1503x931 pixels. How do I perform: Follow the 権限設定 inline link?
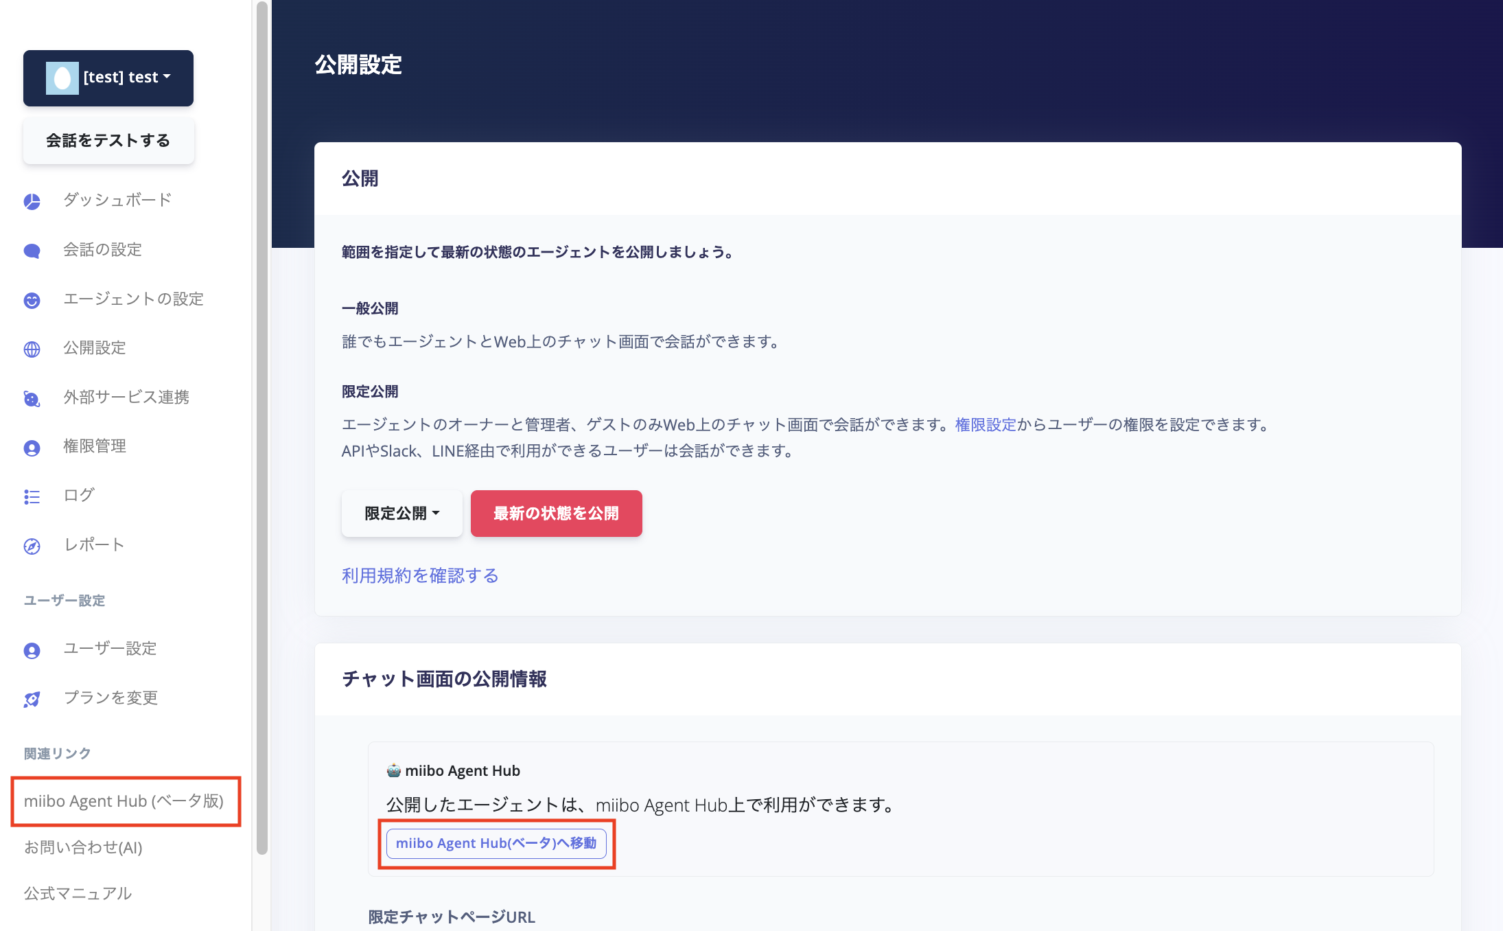[x=986, y=424]
